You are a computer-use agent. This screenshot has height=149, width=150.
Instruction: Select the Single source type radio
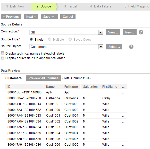pyautogui.click(x=31, y=39)
